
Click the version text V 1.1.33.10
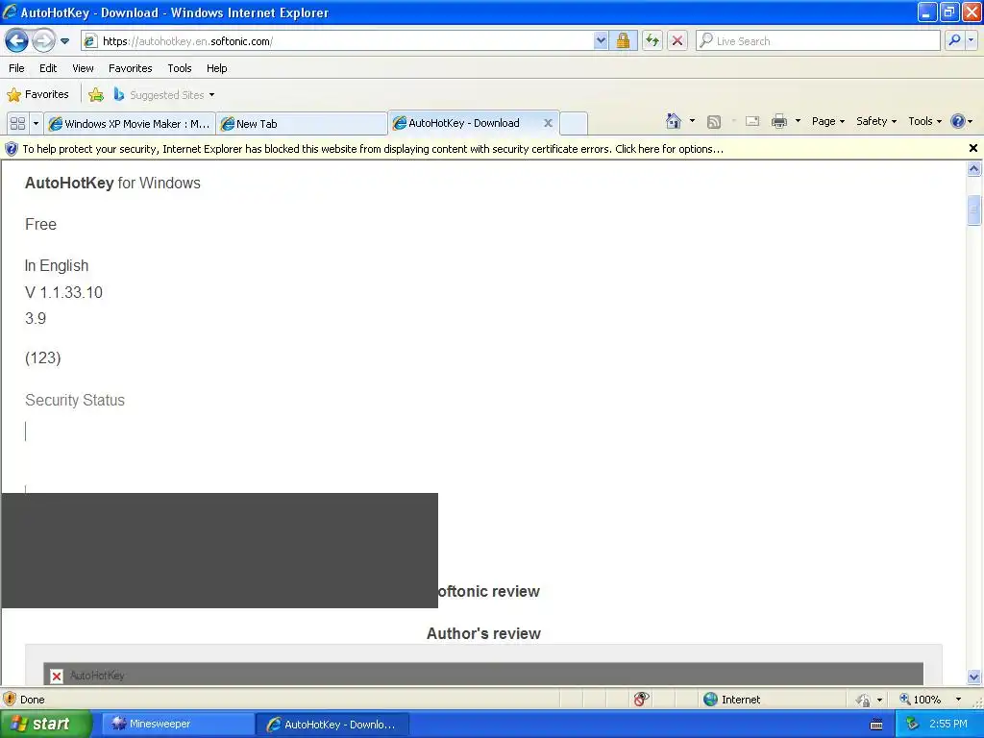point(63,292)
